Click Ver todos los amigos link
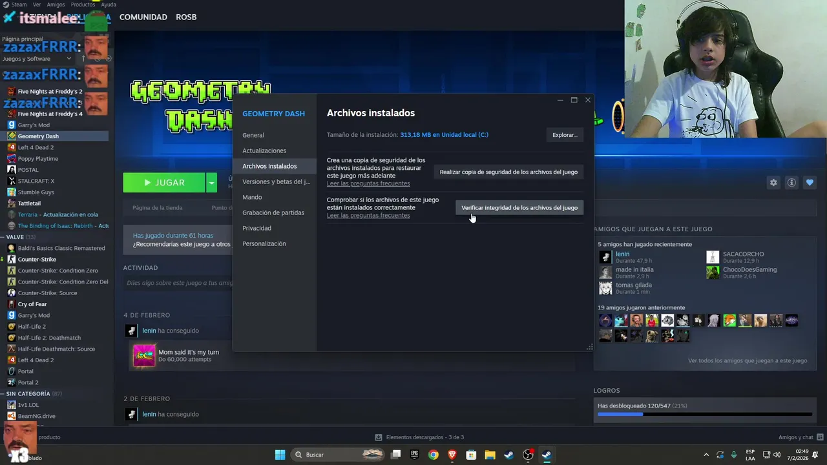 748,360
